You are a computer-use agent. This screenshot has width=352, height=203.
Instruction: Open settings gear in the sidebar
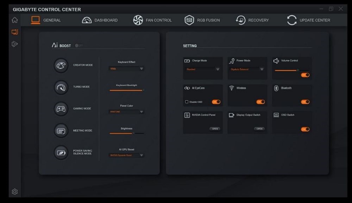(x=14, y=191)
